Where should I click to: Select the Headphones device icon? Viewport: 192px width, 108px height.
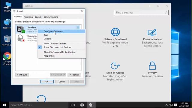pos(21,38)
